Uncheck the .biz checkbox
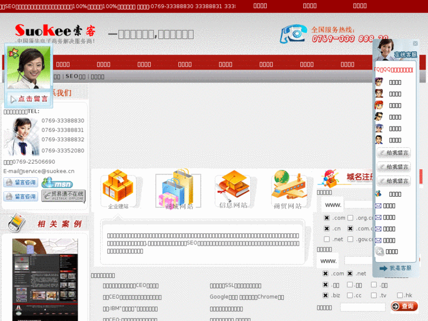The image size is (428, 321). coord(326,295)
